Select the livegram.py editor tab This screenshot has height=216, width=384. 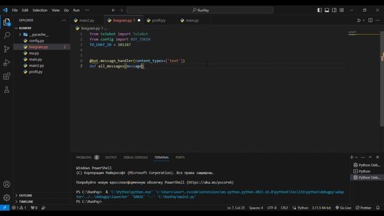[x=124, y=20]
